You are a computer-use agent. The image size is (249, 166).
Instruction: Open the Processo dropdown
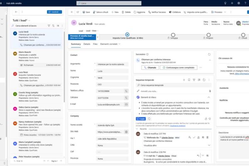[x=219, y=12]
